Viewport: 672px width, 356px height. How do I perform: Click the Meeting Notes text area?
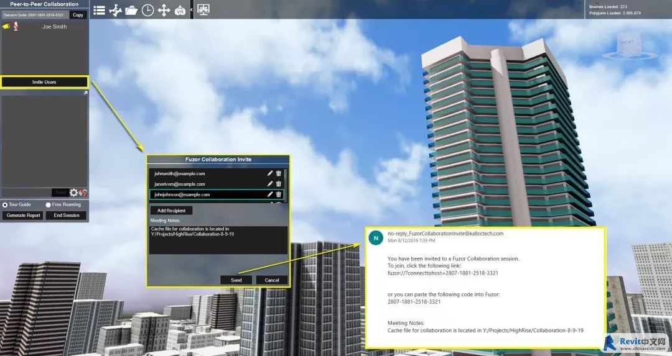click(218, 240)
